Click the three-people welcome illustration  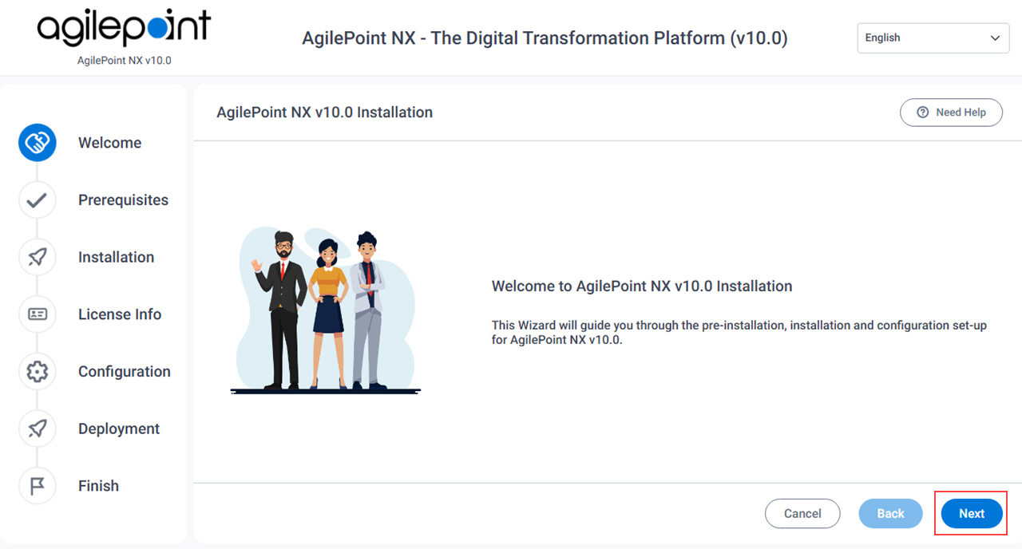[x=326, y=311]
